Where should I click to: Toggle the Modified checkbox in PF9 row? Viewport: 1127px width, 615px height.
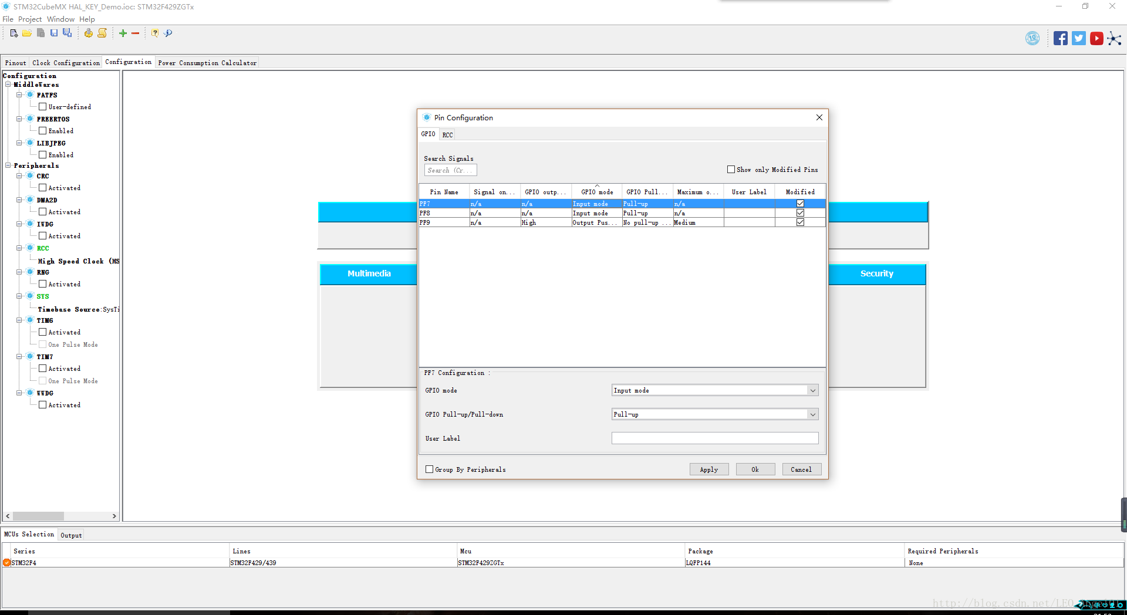coord(800,222)
